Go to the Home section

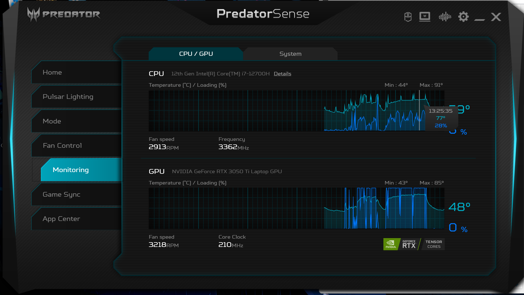[x=77, y=72]
